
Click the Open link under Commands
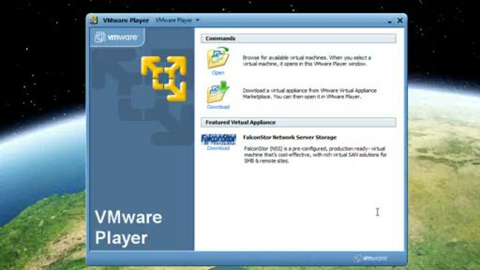218,73
